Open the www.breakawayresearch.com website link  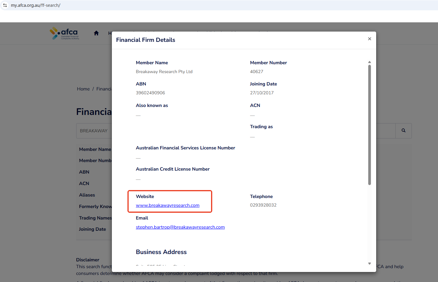click(167, 205)
